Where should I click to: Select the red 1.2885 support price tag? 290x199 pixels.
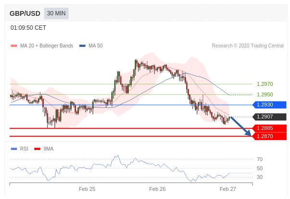tap(269, 128)
